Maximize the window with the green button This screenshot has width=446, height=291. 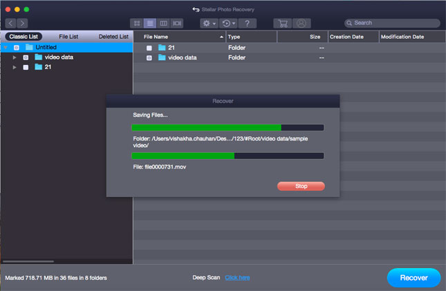(x=26, y=10)
